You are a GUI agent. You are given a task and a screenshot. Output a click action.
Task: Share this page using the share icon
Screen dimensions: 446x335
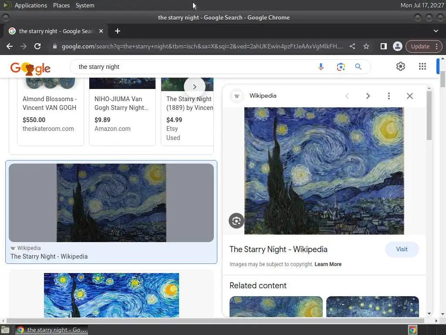(x=352, y=46)
